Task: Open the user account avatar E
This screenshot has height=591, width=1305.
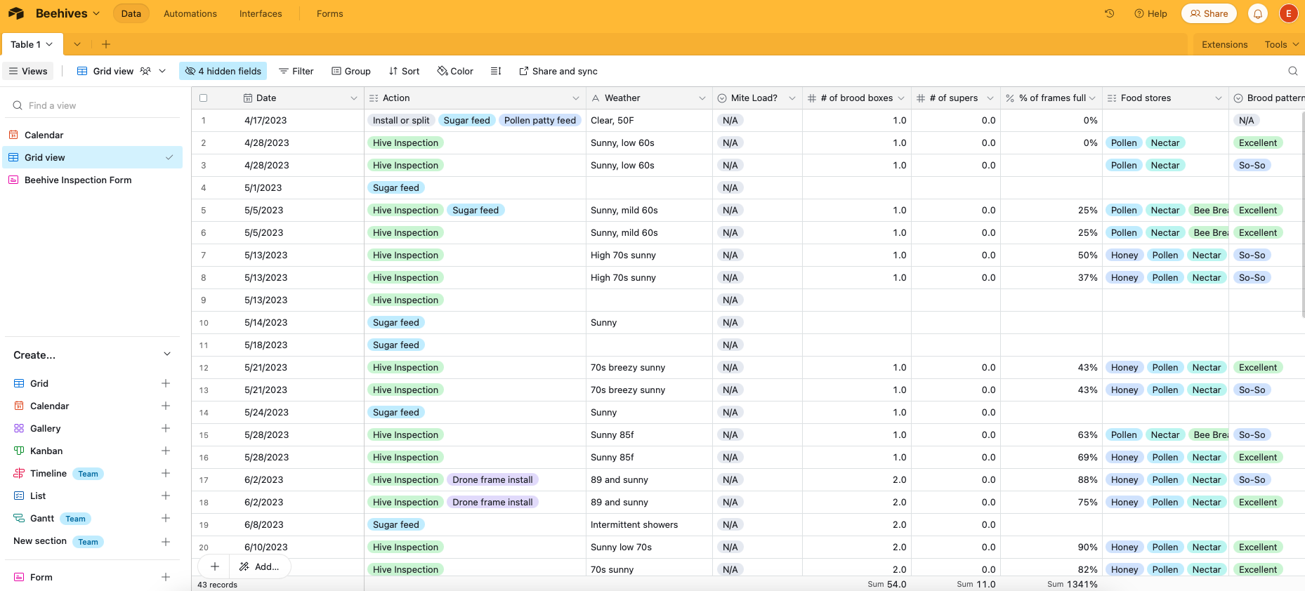Action: (x=1289, y=13)
